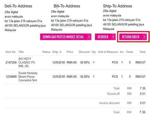Screen dimensions: 150x120
Task: Click the Reorder button
Action: (105, 37)
